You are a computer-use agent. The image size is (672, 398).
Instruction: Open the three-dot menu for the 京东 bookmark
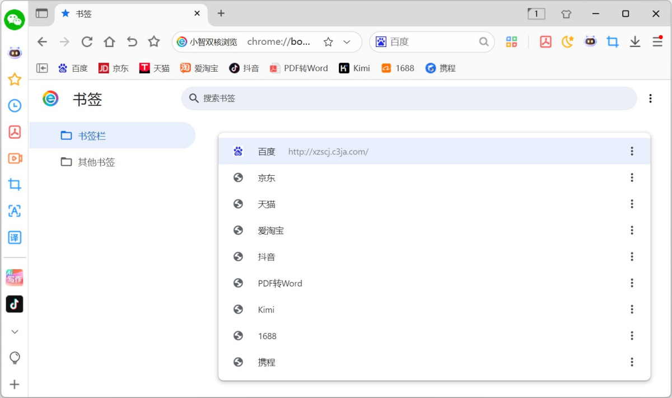(632, 177)
